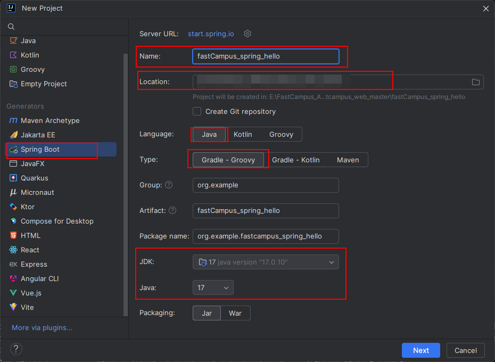Select Empty Project in sidebar
Screen dimensions: 495x362
click(x=62, y=84)
